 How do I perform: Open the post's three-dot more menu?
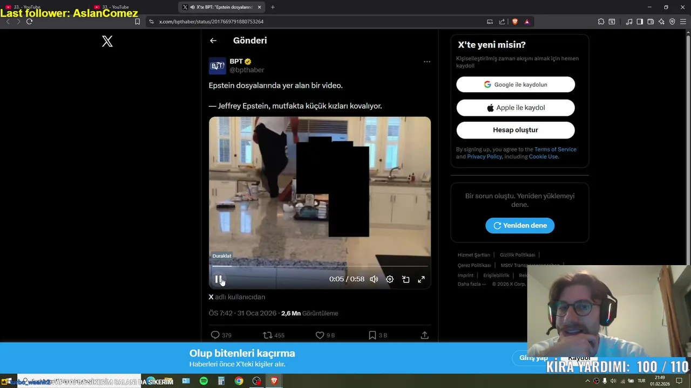[427, 61]
